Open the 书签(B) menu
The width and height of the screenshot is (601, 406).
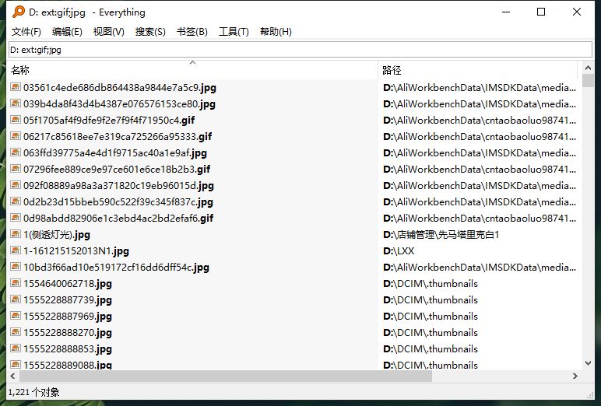[192, 32]
